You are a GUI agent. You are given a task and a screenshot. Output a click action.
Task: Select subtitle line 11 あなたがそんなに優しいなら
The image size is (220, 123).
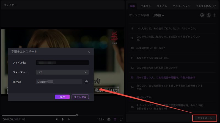tap(172, 58)
